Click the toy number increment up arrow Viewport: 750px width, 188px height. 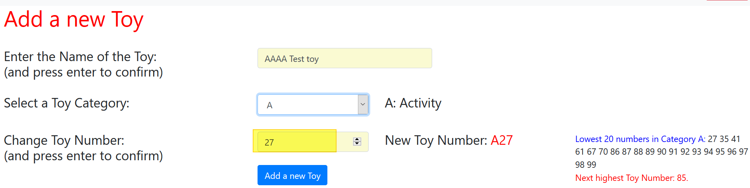click(357, 140)
